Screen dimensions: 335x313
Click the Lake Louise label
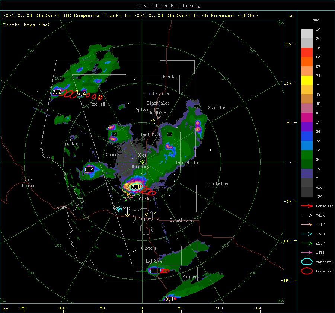pyautogui.click(x=29, y=183)
